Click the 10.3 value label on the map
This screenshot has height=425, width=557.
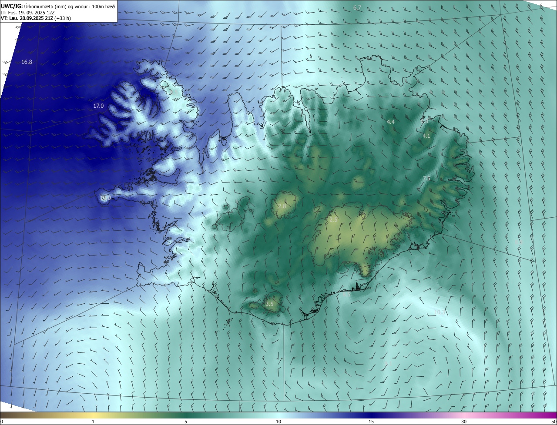click(440, 312)
